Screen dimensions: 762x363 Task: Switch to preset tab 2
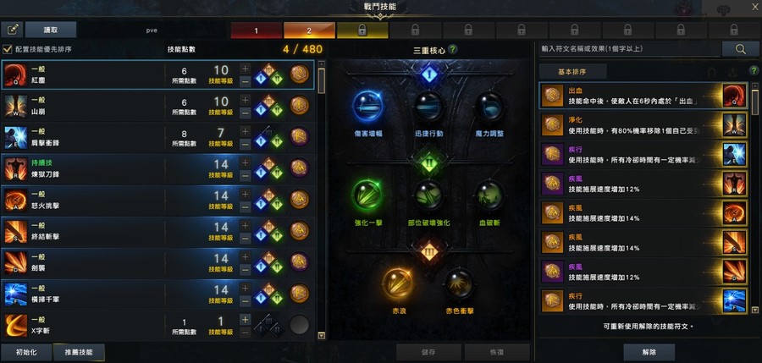(x=309, y=30)
